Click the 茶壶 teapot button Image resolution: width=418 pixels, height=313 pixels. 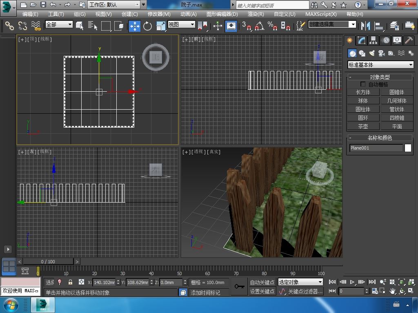pyautogui.click(x=363, y=126)
